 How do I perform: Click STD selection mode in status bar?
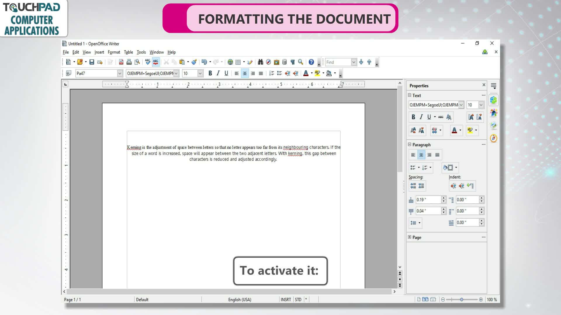[298, 300]
